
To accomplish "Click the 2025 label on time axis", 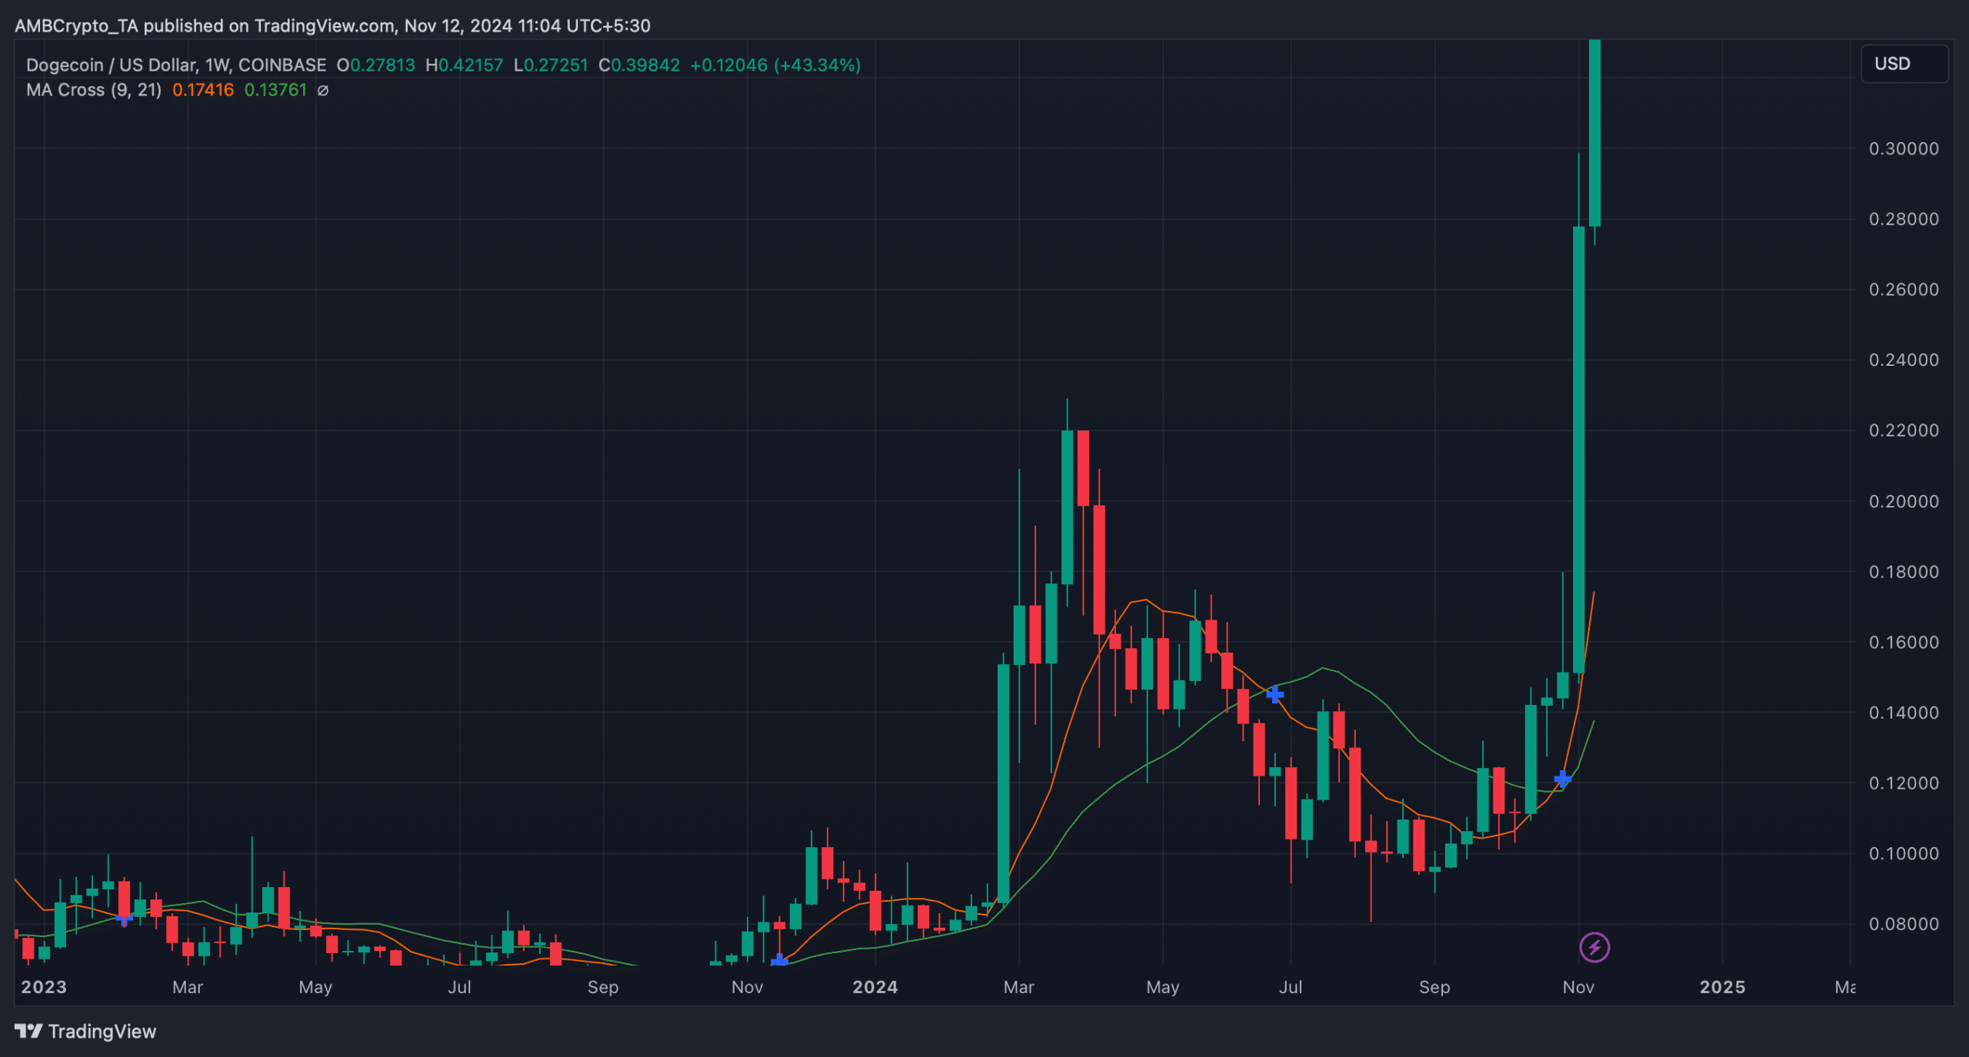I will point(1722,987).
